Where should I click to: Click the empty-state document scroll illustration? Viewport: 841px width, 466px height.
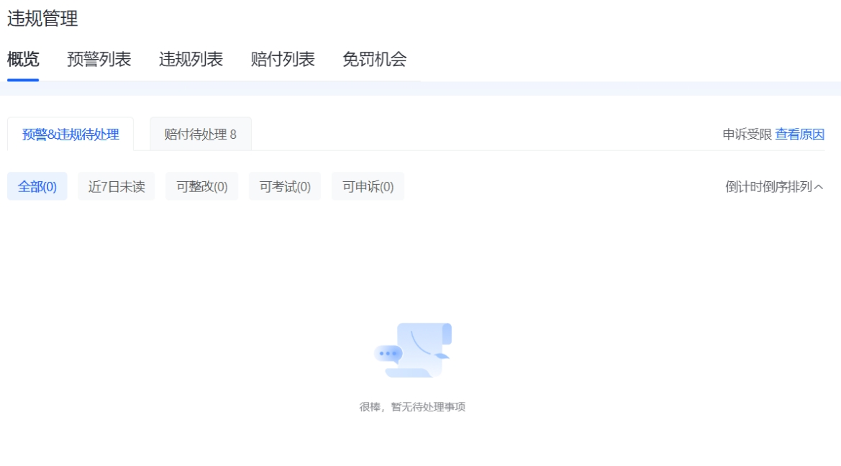(x=424, y=350)
